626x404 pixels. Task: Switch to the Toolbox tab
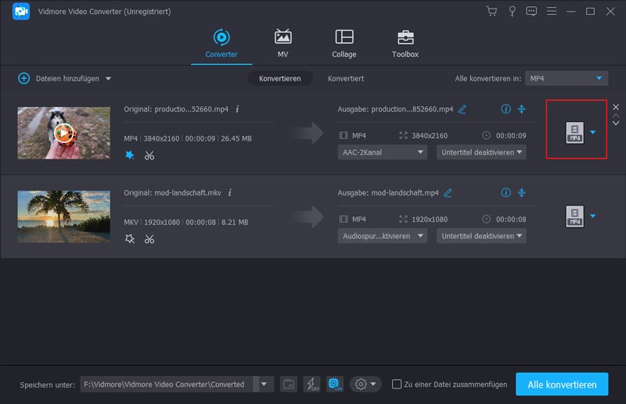(x=405, y=44)
